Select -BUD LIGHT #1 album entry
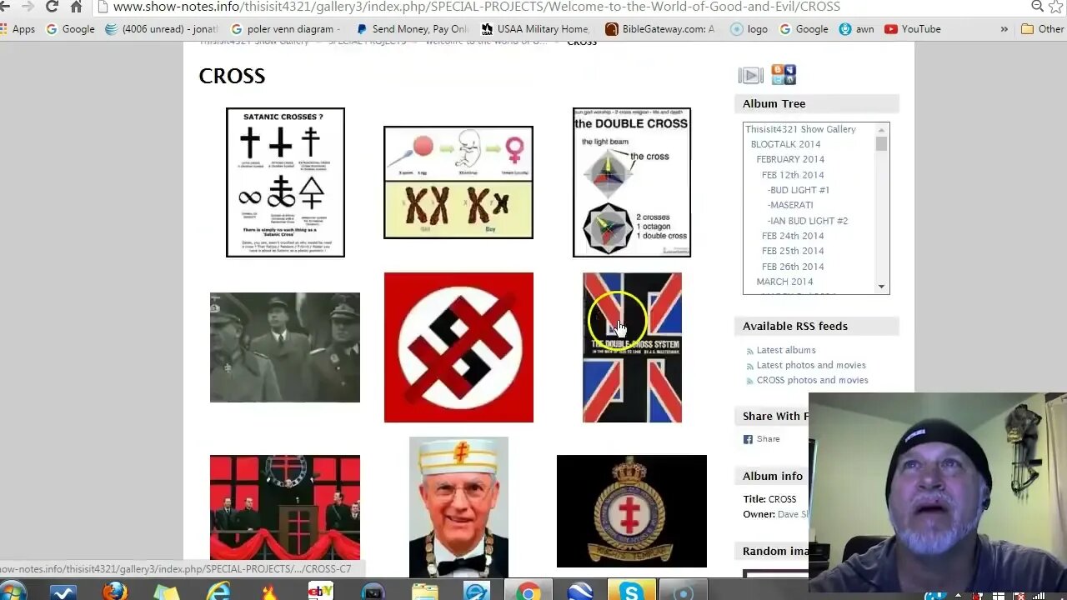The height and width of the screenshot is (600, 1067). coord(799,190)
